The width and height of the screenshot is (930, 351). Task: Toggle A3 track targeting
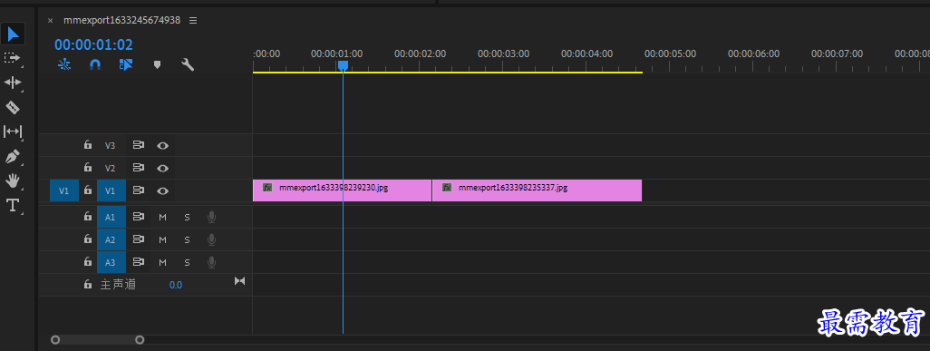click(111, 262)
